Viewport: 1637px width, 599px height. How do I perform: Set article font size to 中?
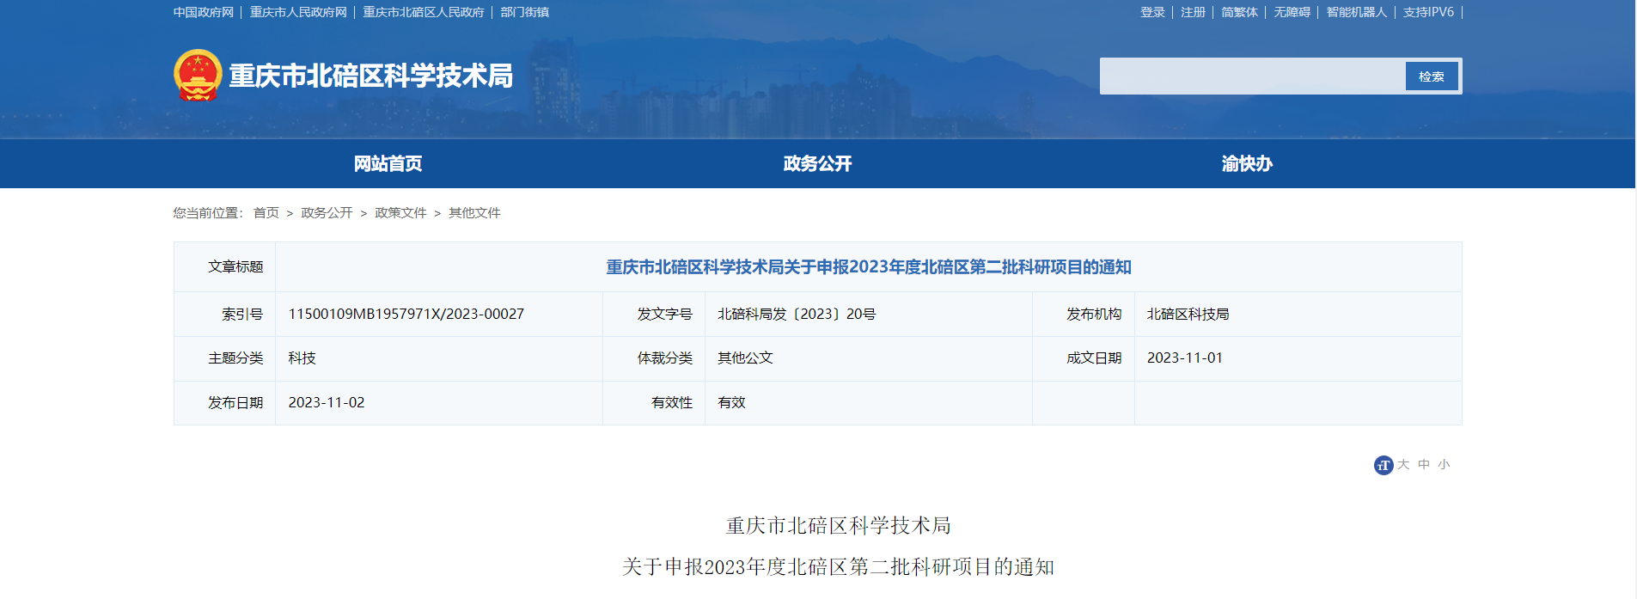coord(1424,464)
